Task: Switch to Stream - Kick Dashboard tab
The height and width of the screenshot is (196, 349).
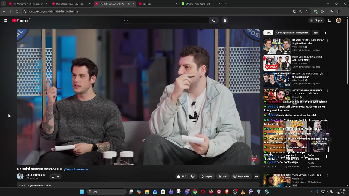Action: tap(201, 4)
